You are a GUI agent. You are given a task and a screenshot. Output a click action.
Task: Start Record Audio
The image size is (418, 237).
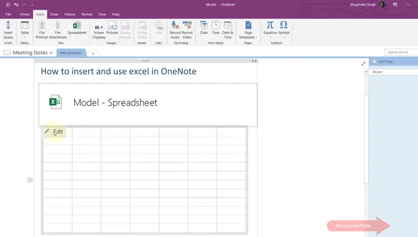[175, 30]
